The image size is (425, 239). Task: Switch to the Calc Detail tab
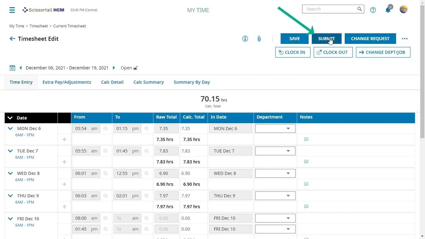[112, 82]
